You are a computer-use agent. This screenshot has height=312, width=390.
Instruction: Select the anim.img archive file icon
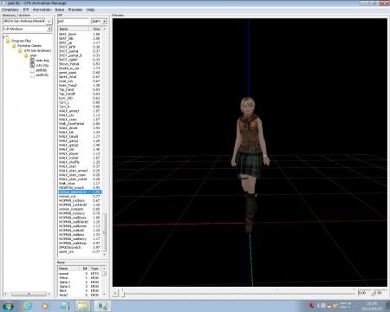32,61
